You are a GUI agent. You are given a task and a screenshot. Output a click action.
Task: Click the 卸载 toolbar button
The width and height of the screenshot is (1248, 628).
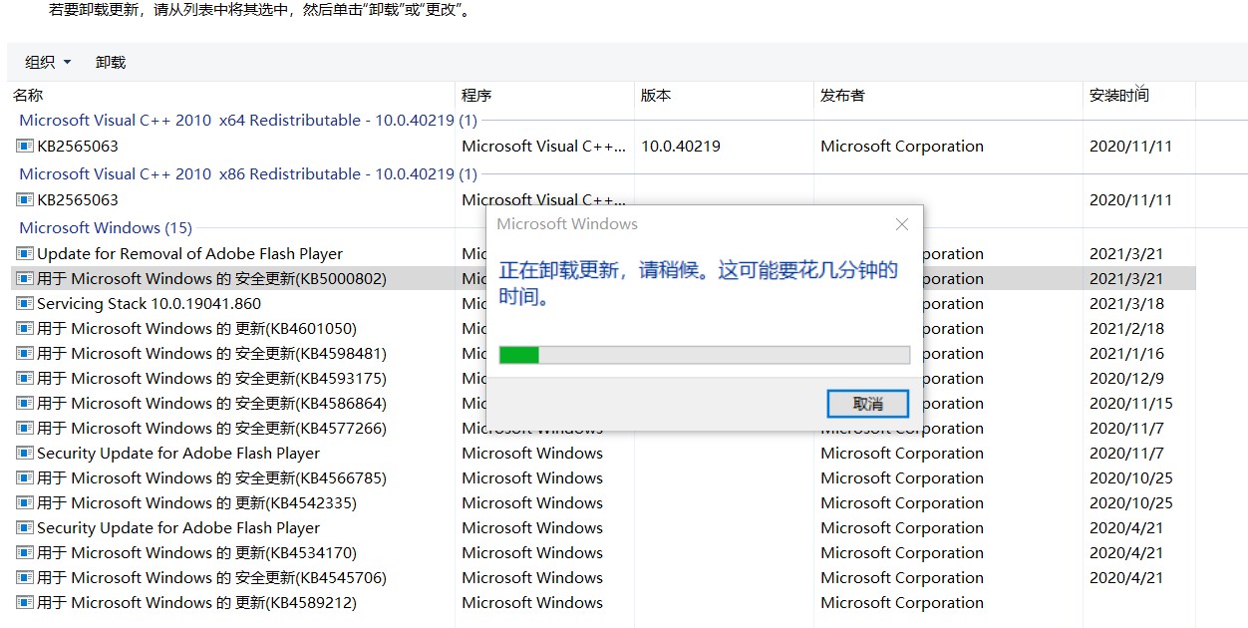pos(111,62)
